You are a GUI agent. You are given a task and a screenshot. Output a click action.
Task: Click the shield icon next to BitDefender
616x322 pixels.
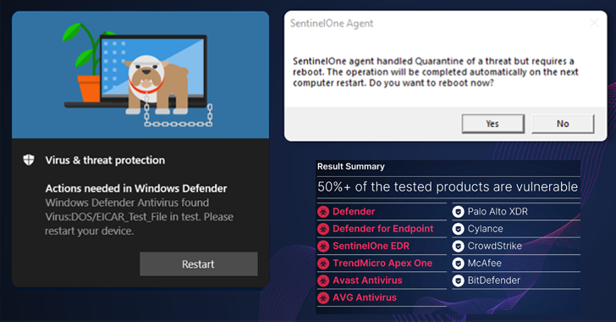point(458,280)
